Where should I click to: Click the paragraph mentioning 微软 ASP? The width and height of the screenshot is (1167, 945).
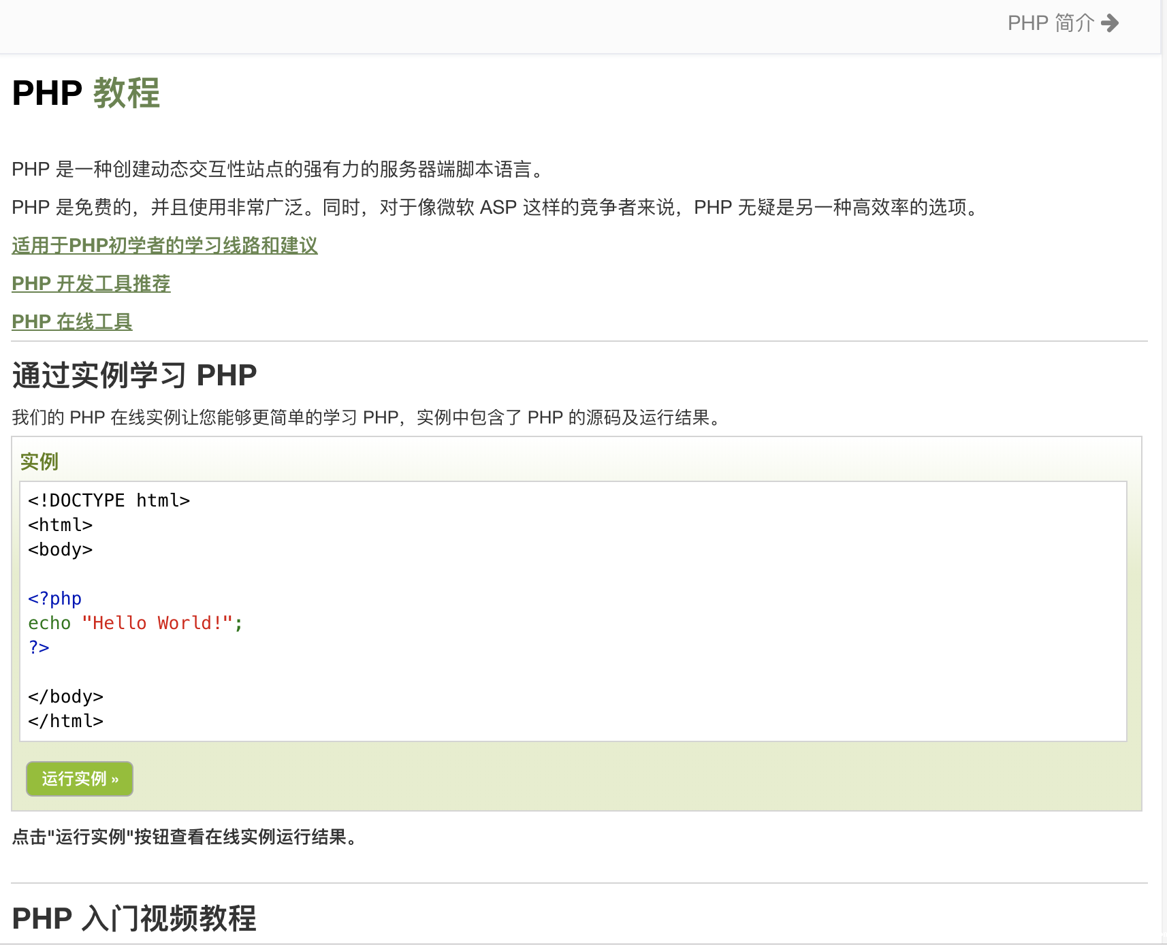[x=497, y=208]
